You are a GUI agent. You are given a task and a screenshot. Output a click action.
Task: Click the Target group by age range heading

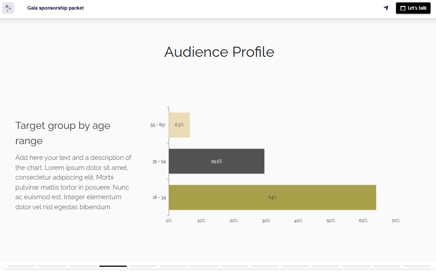[63, 133]
